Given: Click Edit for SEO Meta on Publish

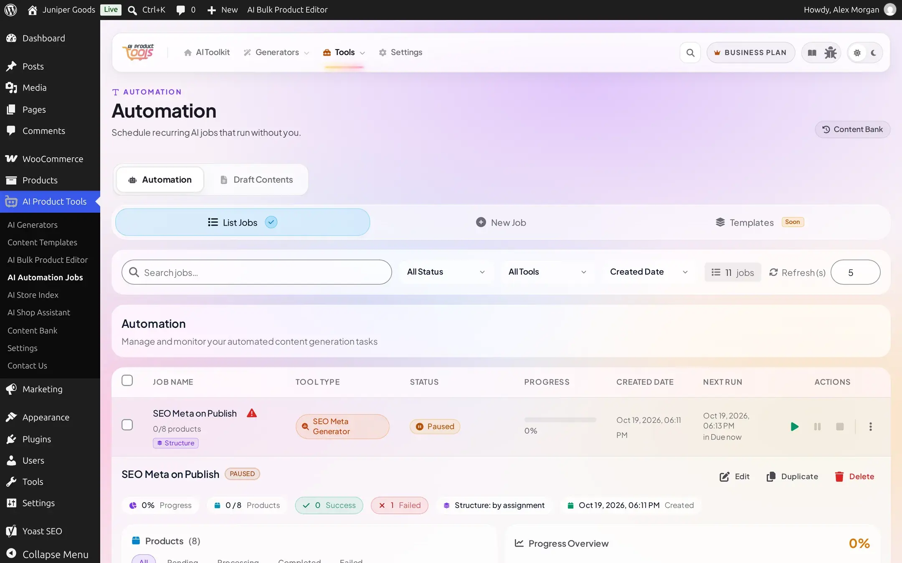Looking at the screenshot, I should [735, 476].
